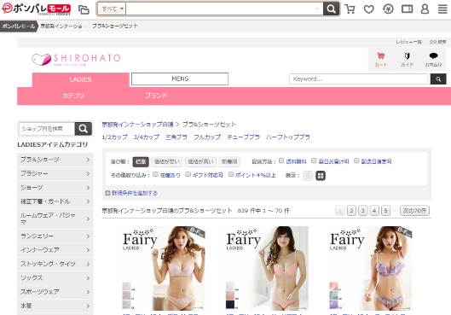Viewport: 451px width, 315px height.
Task: Click the レビュー一覧 link
Action: tap(408, 42)
